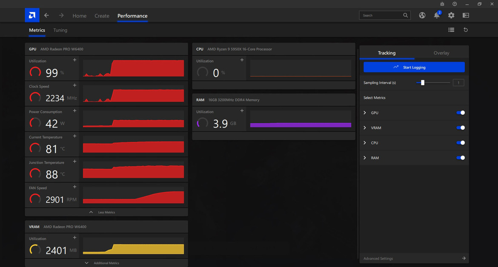
Task: Switch to list view layout icon
Action: (451, 30)
